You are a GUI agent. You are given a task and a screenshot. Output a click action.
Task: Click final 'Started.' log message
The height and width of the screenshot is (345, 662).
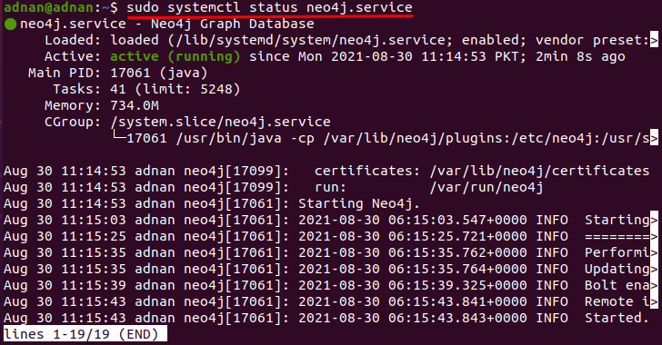tap(617, 319)
